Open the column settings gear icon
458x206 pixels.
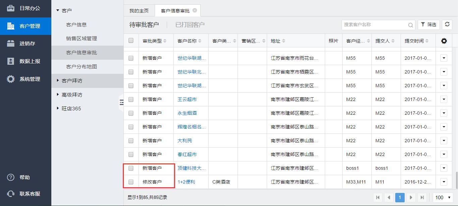(x=444, y=41)
